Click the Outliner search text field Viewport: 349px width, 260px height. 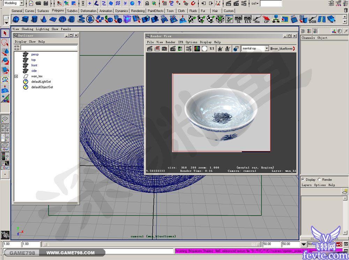[49, 48]
